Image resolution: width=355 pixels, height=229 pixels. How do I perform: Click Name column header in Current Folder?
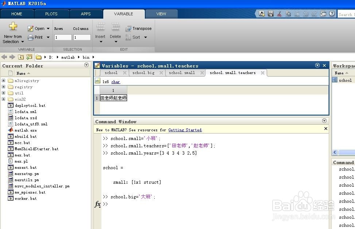[21, 73]
